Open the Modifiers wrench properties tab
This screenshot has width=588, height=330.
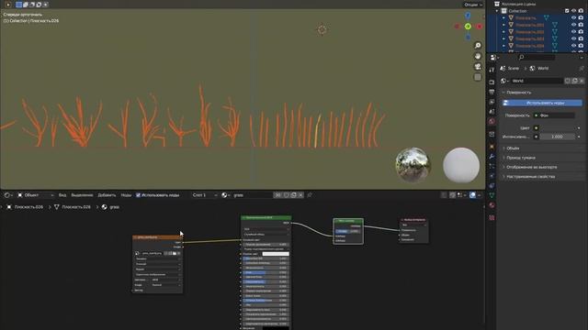click(492, 157)
